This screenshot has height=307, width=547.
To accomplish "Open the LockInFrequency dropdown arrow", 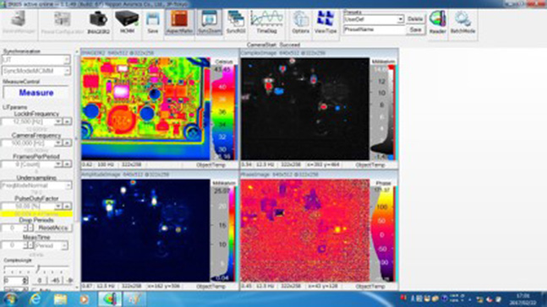I will tap(57, 121).
